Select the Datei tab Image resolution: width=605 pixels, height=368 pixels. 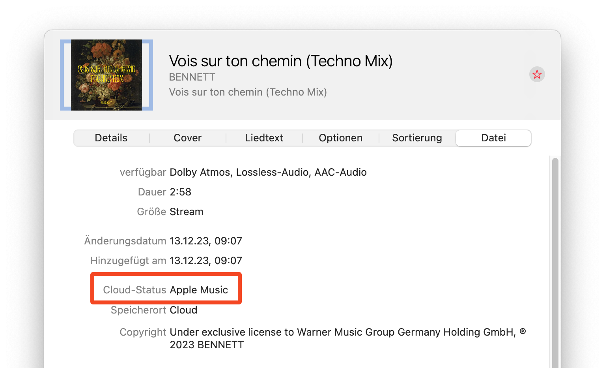[x=493, y=138]
